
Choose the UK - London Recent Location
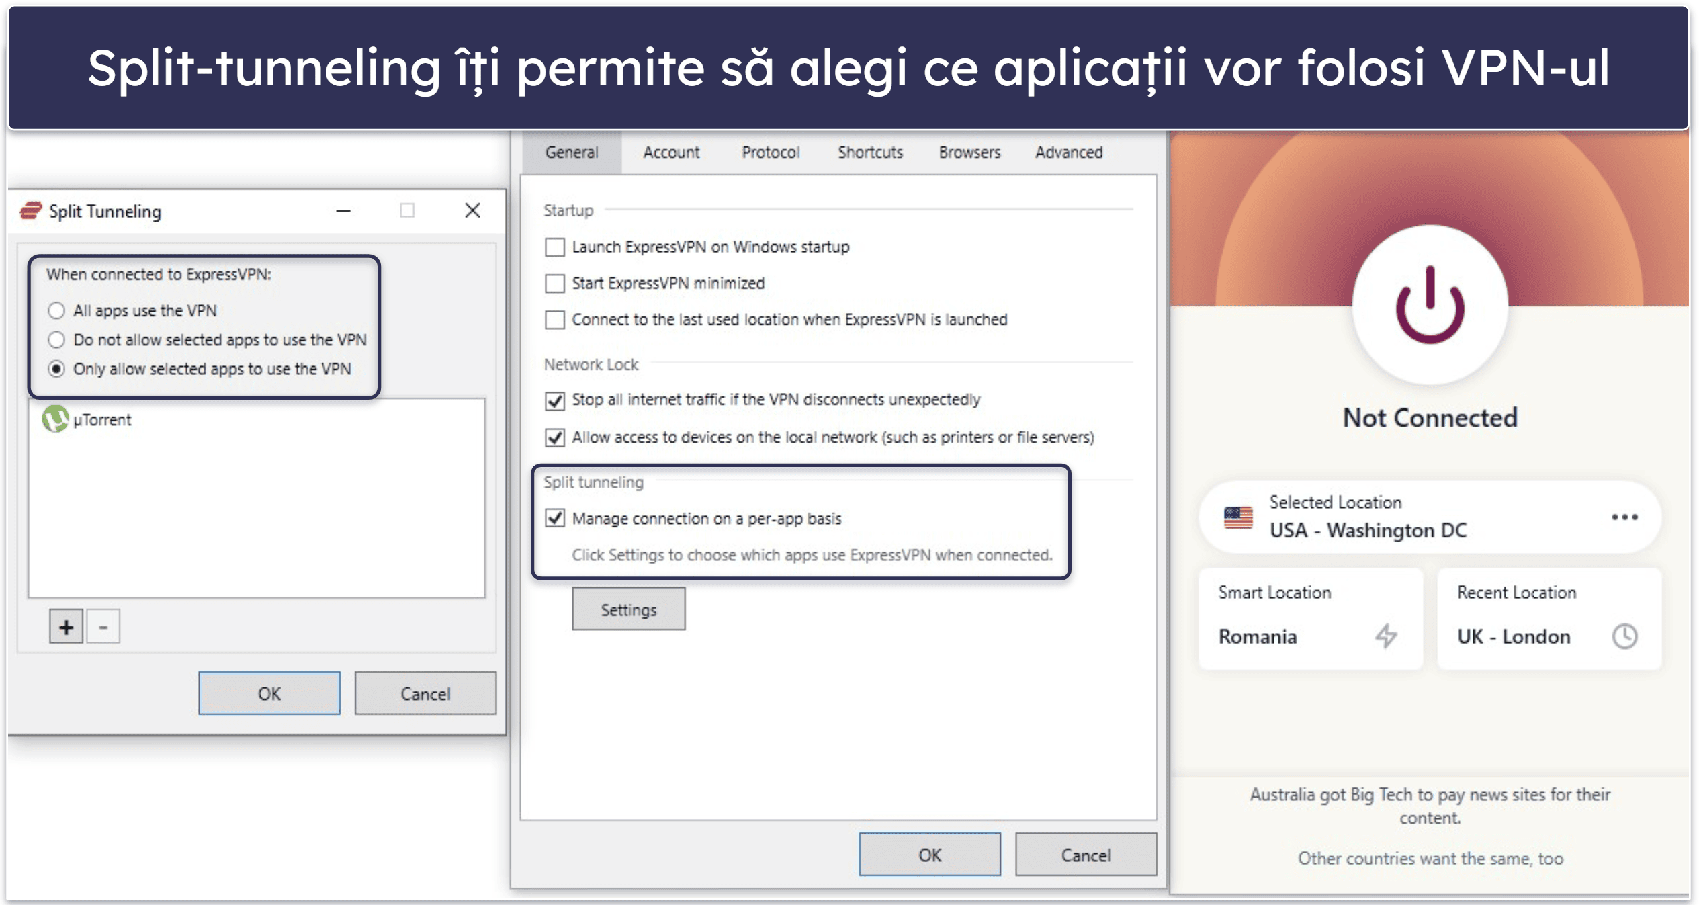click(1549, 619)
